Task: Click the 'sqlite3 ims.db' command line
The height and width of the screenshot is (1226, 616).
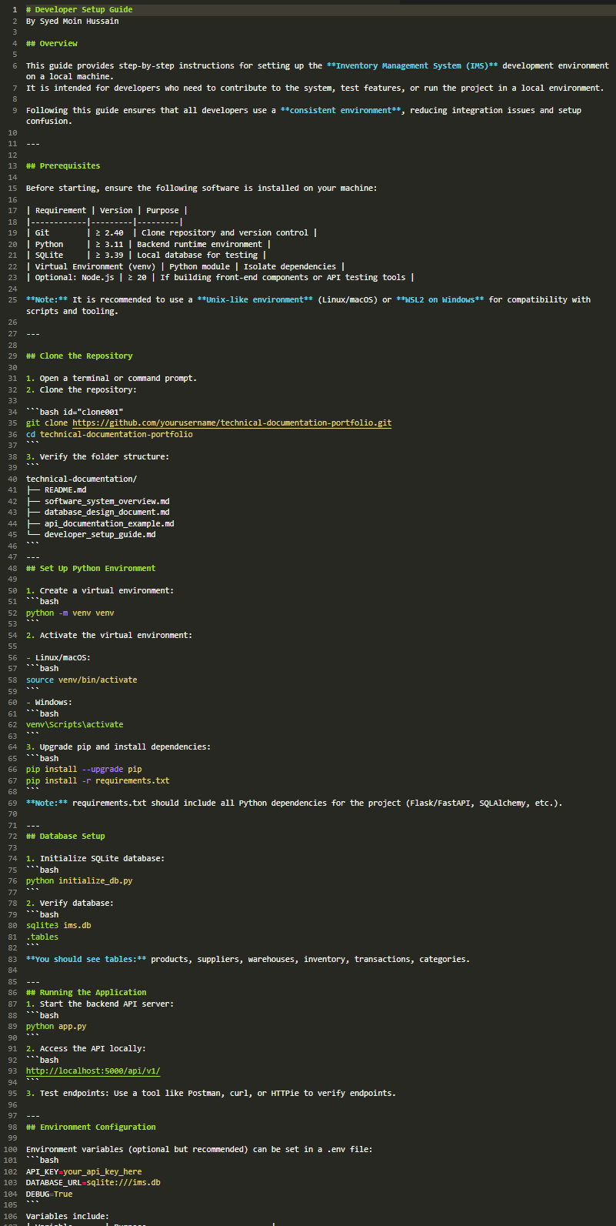Action: pos(58,925)
